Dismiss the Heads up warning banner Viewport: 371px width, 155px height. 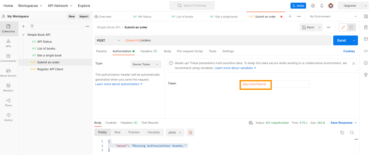pos(354,64)
